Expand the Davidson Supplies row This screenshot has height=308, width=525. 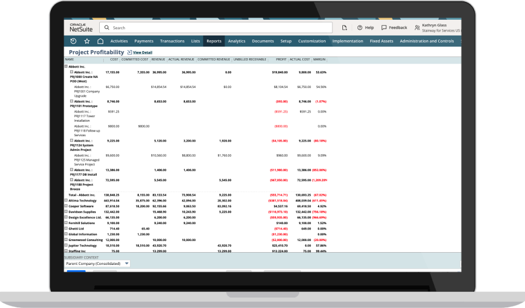[66, 211]
